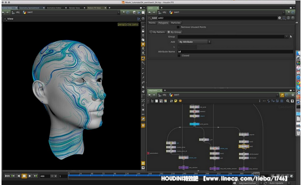The height and width of the screenshot is (185, 302).
Task: Click the yellow sticky note icon in network toolbar
Action: [176, 101]
